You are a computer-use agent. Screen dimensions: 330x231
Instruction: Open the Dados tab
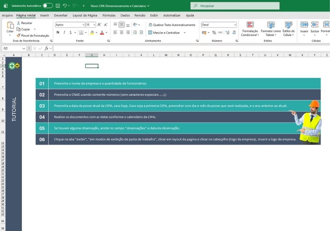[125, 15]
